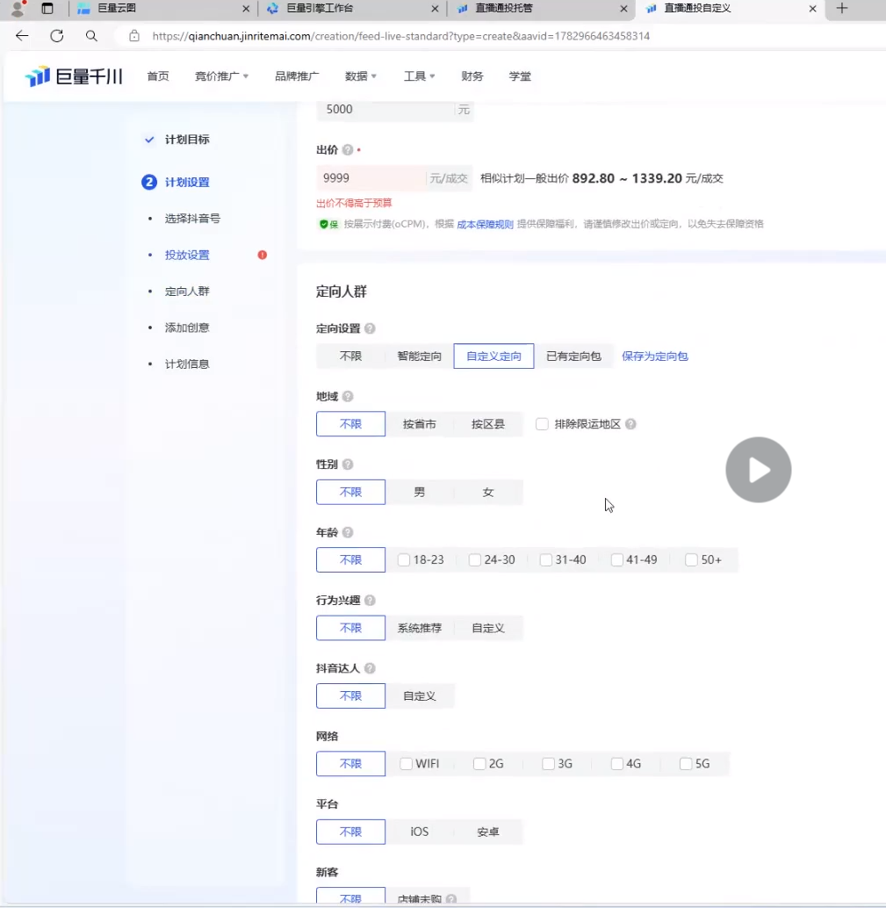Click help icon beside 定向设置
Viewport: 886px width, 908px height.
(370, 328)
